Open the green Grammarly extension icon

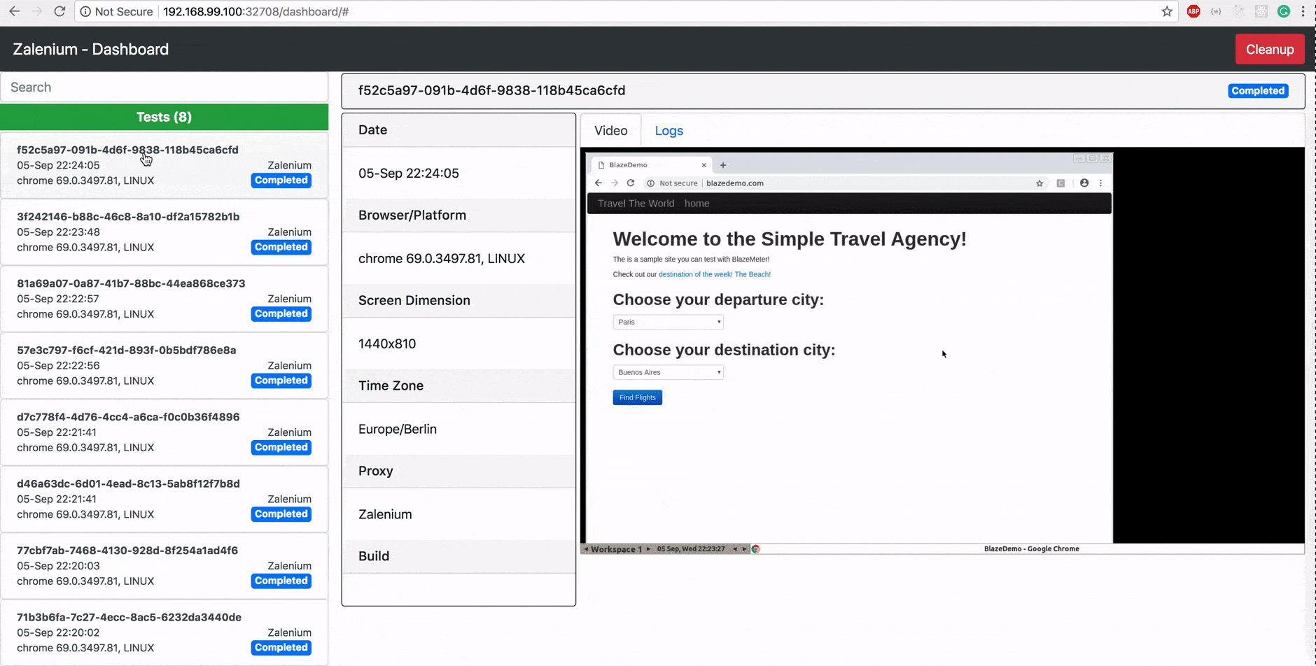coord(1283,11)
